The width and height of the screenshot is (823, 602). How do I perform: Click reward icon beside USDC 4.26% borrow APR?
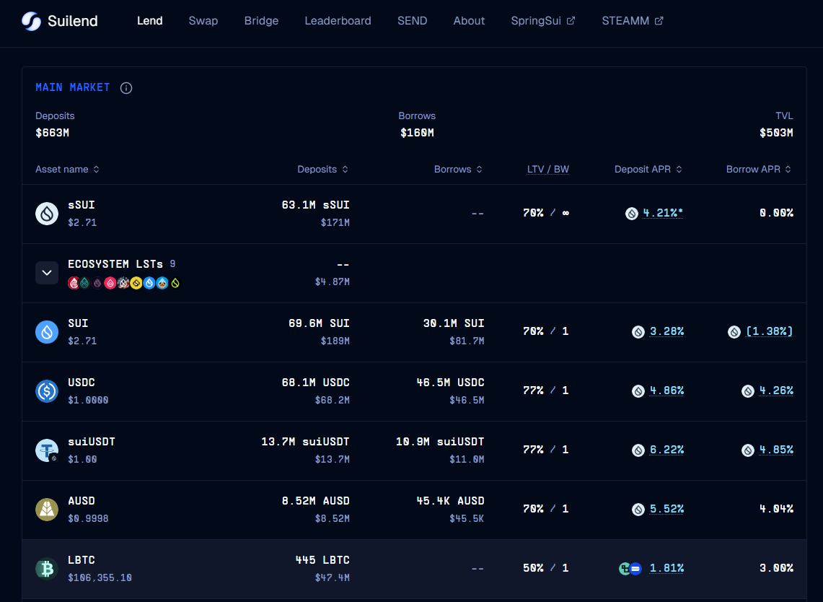[x=748, y=391]
